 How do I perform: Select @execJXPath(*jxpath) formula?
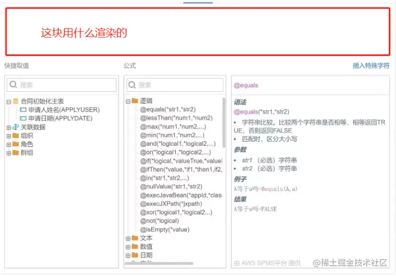click(x=171, y=204)
